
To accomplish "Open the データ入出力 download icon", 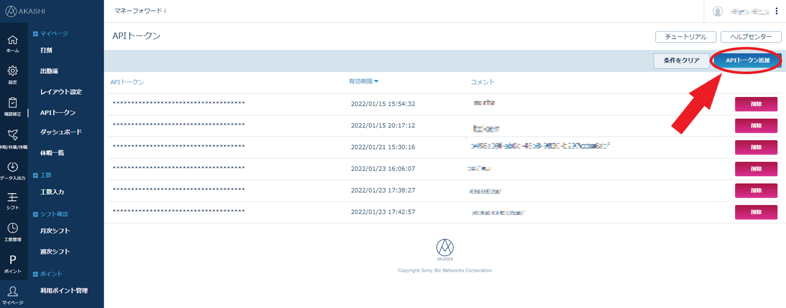I will coord(13,167).
